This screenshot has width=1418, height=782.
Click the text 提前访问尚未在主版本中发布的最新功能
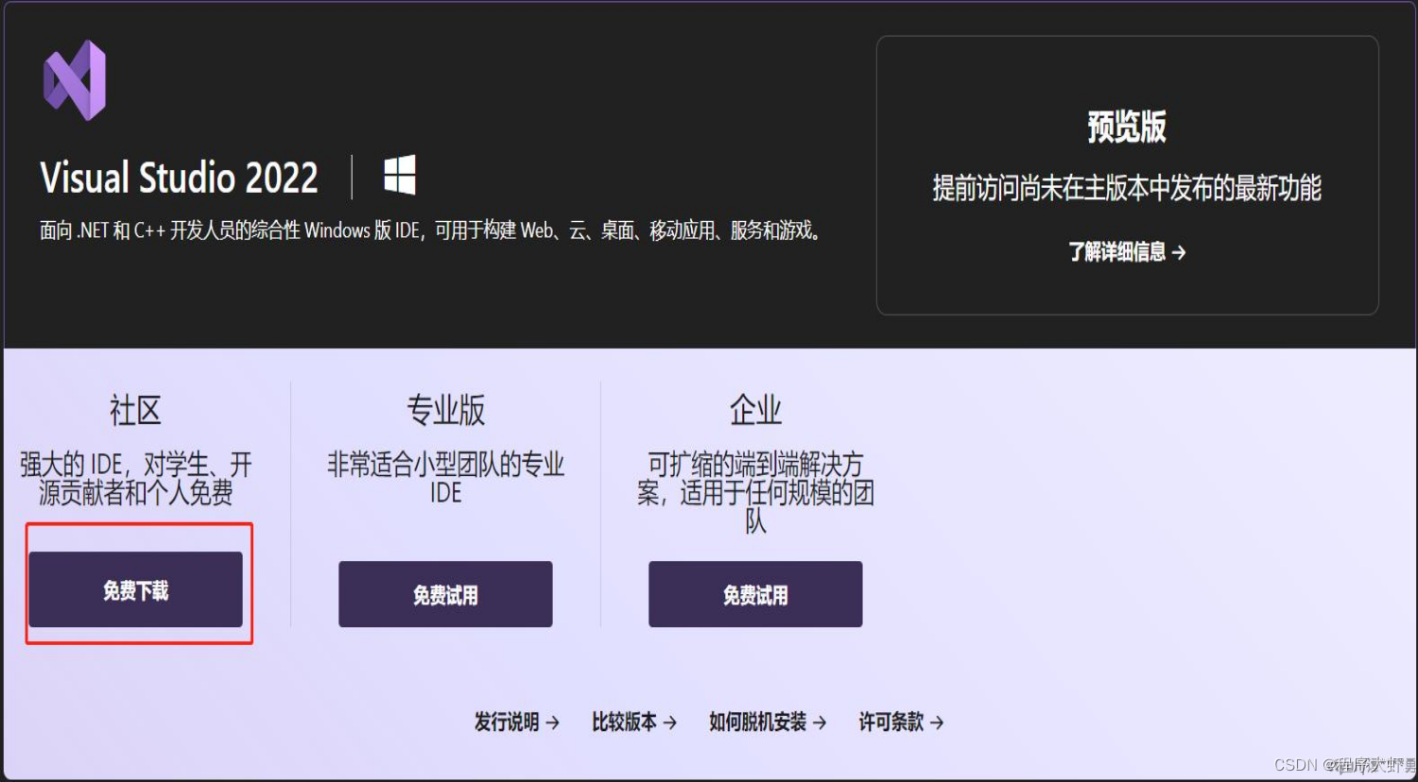[x=1127, y=188]
